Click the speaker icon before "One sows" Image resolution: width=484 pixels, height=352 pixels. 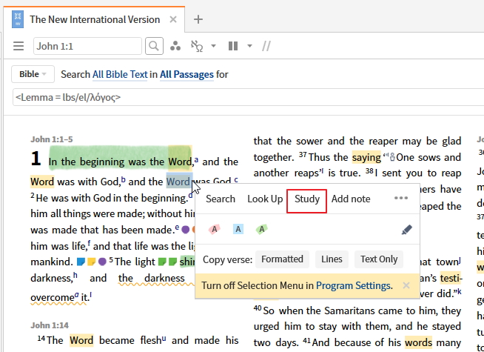[x=392, y=157]
